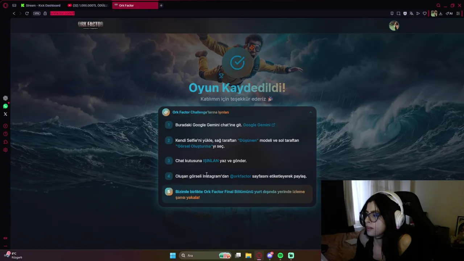Screen dimensions: 464x261
Task: Open the weather widget showing 8°C
Action: (x=13, y=255)
